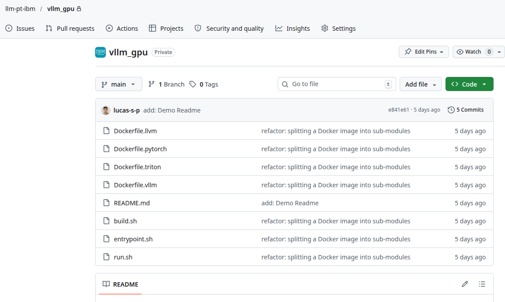Screen dimensions: 505x302
Task: Open commit hash e841e61
Action: click(398, 110)
